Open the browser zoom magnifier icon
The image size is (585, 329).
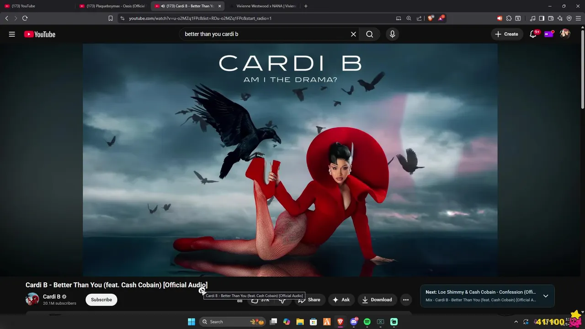(409, 18)
